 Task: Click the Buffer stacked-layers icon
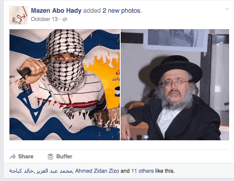click(x=50, y=157)
